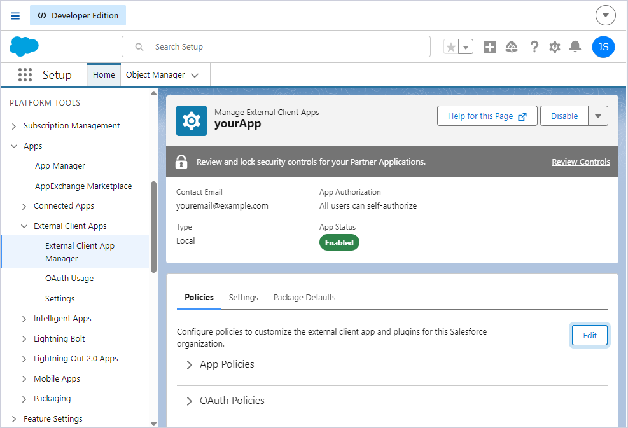Collapse the Apps tree node

click(x=14, y=146)
